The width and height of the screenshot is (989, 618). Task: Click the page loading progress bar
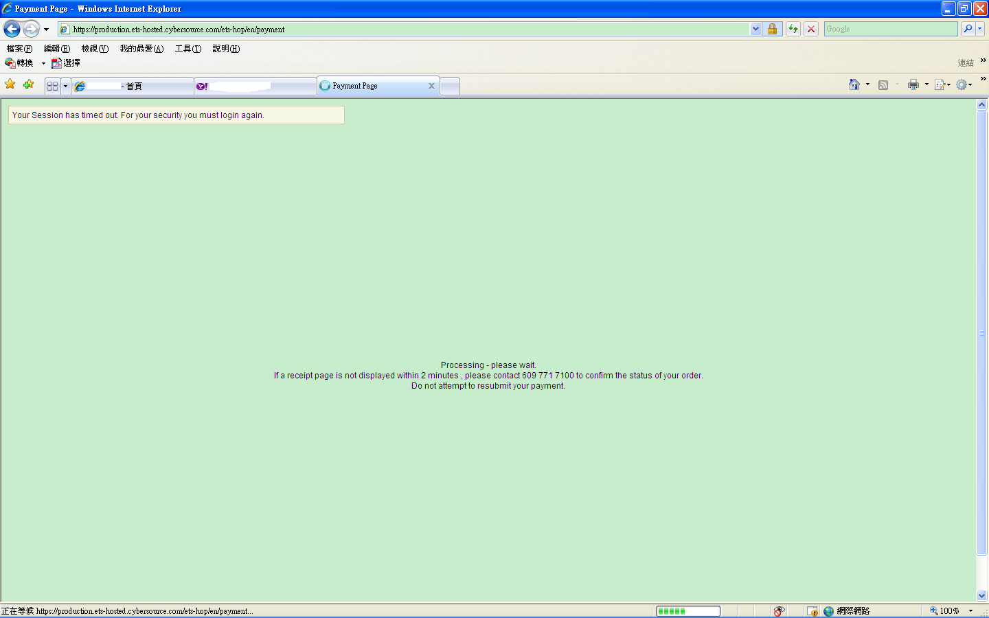(688, 611)
